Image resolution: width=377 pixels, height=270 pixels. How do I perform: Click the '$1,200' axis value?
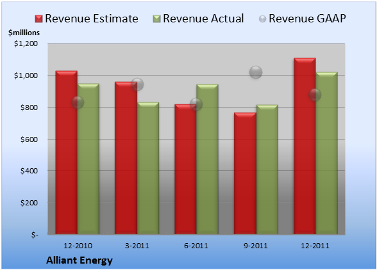coord(26,44)
